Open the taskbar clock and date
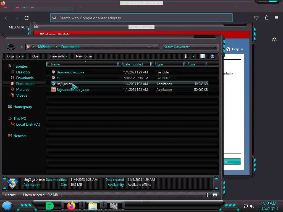Viewport: 283px width, 212px height. point(268,206)
